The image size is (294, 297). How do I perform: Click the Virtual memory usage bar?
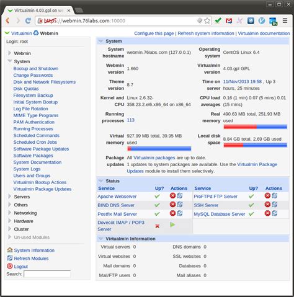point(159,148)
